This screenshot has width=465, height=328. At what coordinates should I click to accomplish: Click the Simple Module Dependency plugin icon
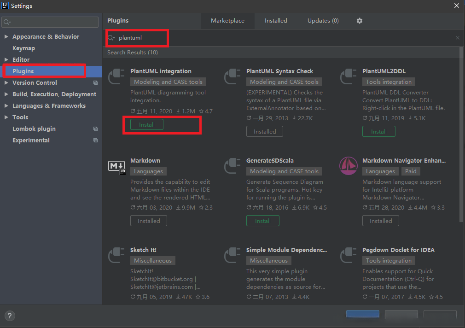[232, 255]
